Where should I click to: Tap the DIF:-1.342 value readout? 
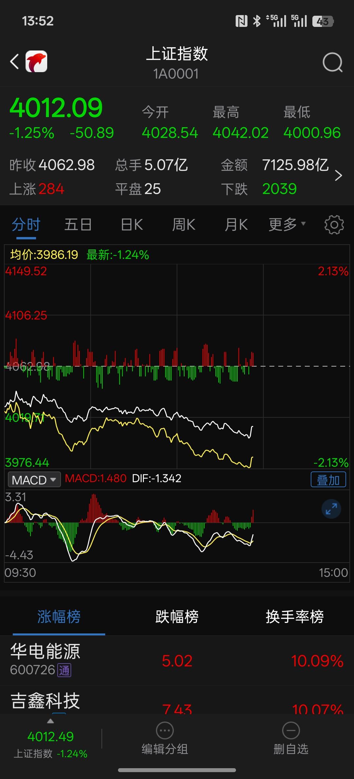(157, 478)
